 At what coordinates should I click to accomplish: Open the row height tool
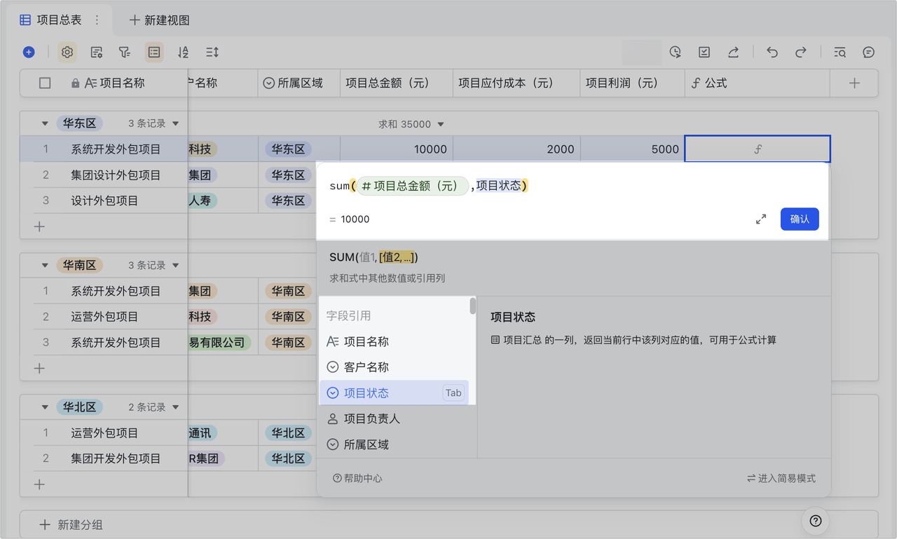212,52
